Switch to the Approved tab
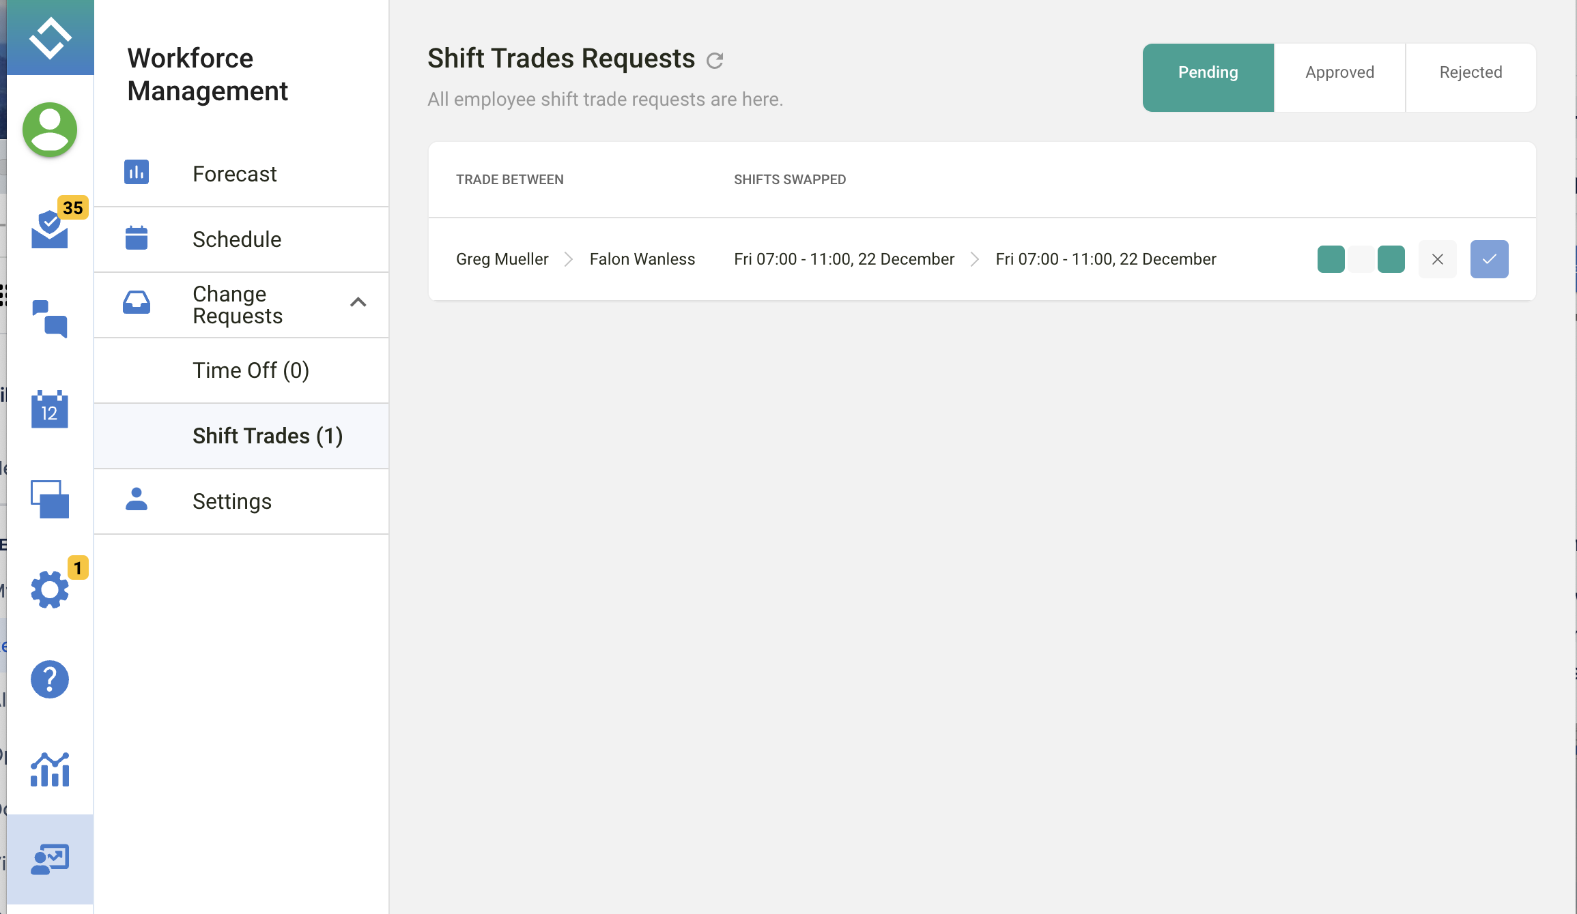1577x914 pixels. [1339, 72]
